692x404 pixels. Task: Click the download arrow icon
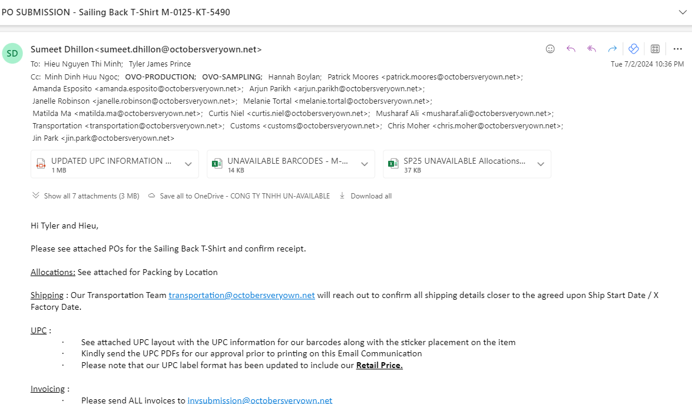click(x=342, y=196)
